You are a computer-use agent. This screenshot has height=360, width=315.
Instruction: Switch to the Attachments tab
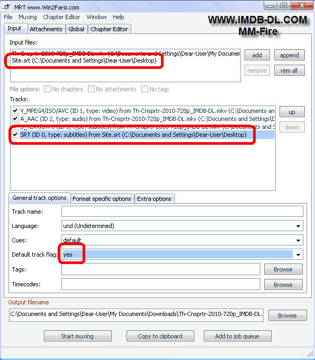(x=46, y=29)
